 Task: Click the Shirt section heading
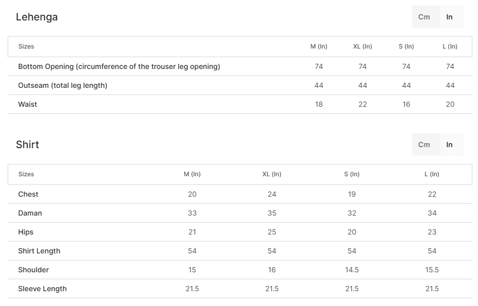pos(28,145)
